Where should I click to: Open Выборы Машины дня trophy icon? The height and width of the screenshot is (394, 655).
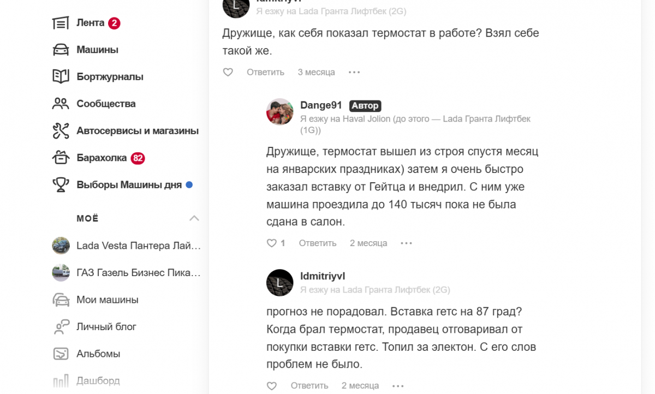pyautogui.click(x=60, y=185)
